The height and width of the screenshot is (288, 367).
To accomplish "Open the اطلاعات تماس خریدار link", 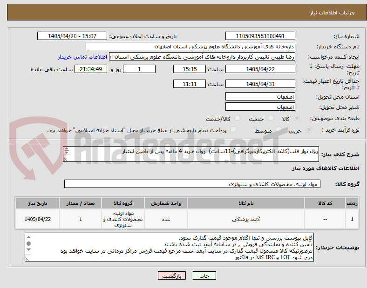I will tap(82, 57).
